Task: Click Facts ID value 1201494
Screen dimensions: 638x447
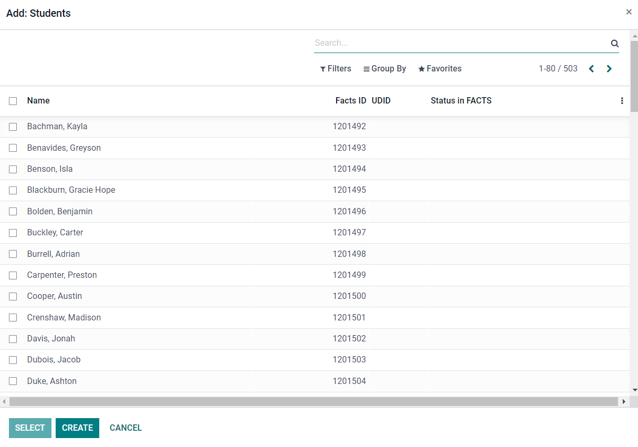Action: tap(349, 169)
